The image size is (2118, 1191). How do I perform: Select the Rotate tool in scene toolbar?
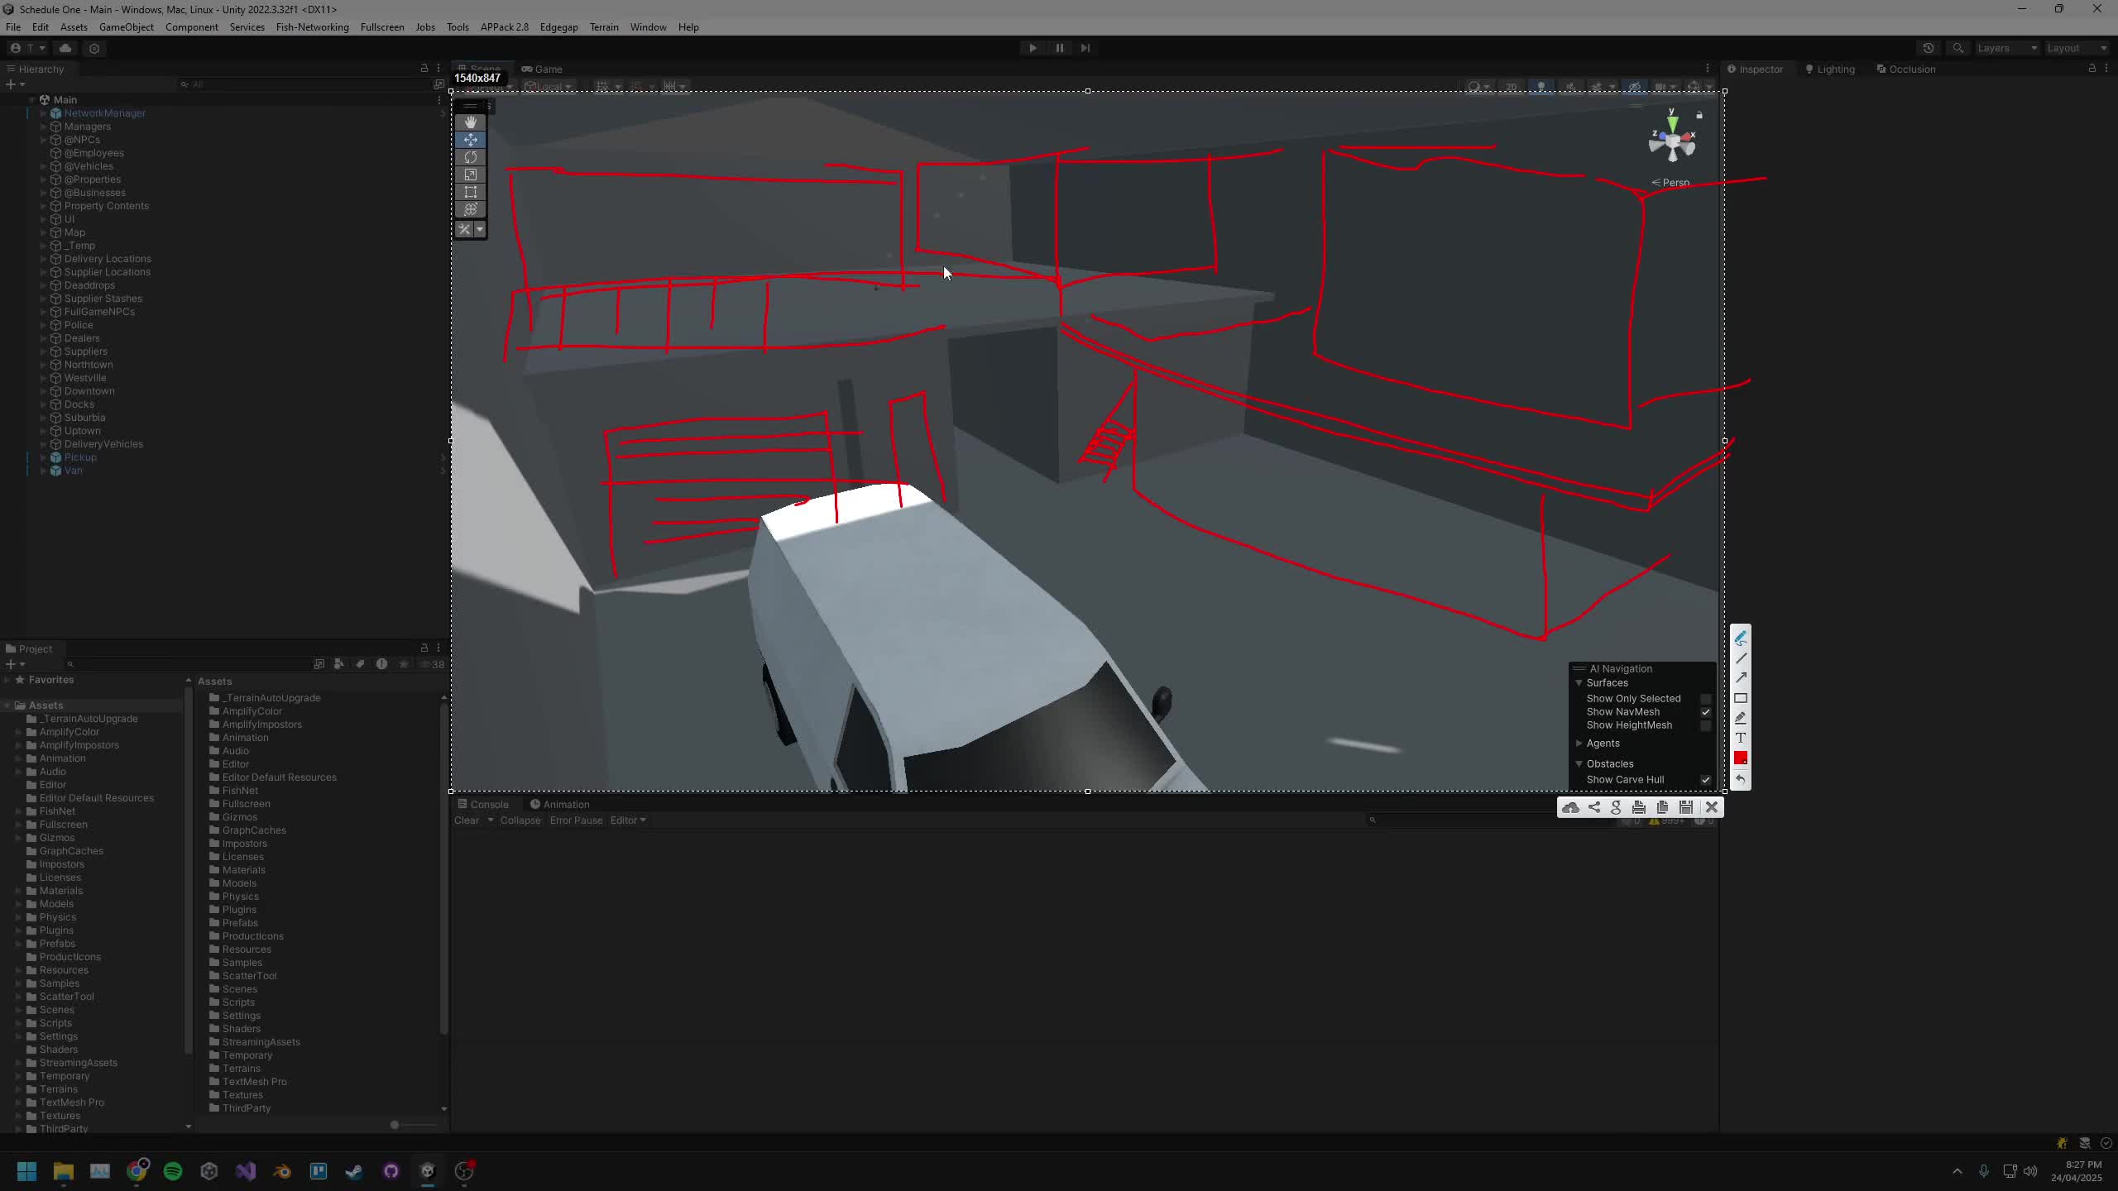click(x=471, y=157)
